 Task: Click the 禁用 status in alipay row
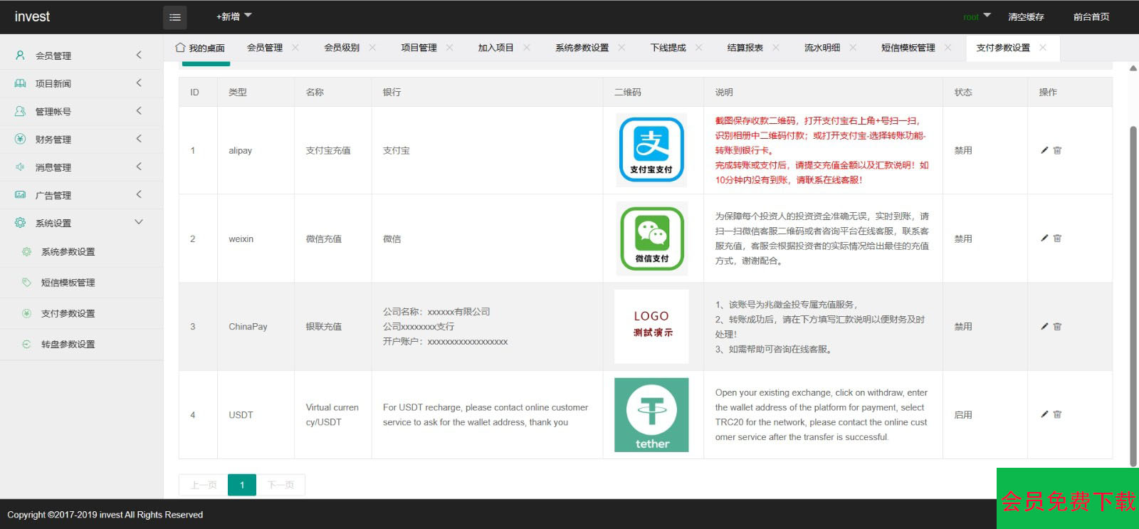pyautogui.click(x=963, y=150)
